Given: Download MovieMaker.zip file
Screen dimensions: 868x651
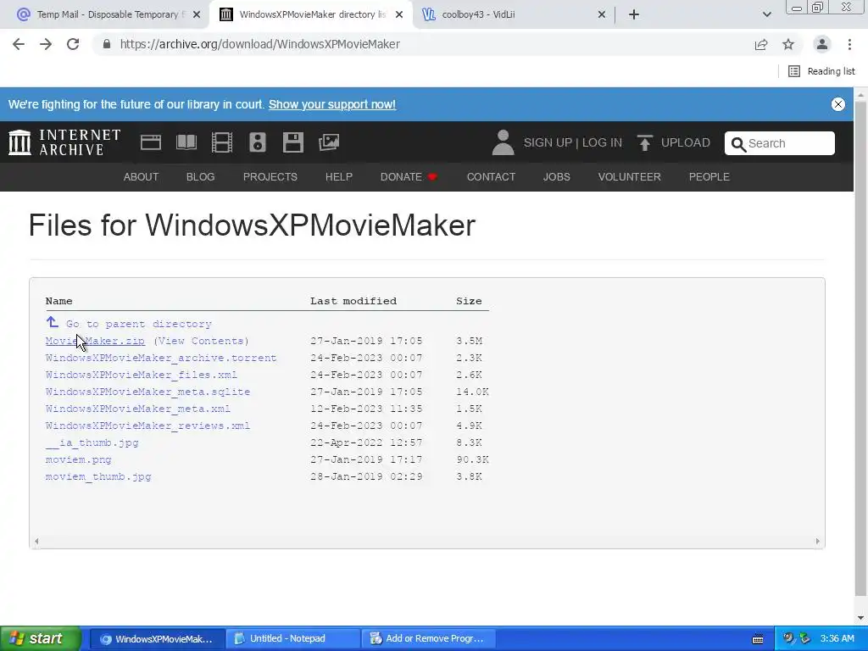Looking at the screenshot, I should 95,341.
